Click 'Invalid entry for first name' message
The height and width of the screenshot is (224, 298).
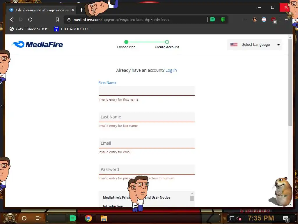tap(118, 99)
